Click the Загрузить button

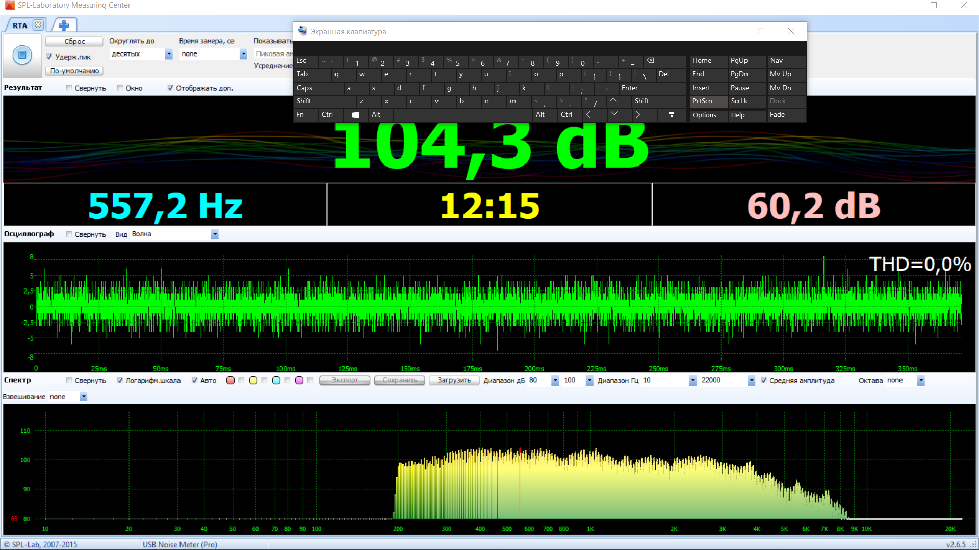(x=454, y=380)
